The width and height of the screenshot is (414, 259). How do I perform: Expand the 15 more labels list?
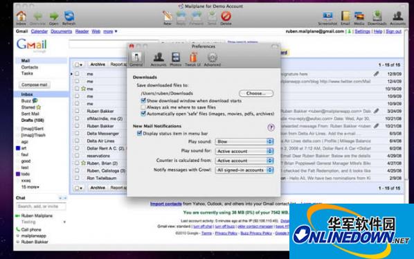click(x=30, y=187)
